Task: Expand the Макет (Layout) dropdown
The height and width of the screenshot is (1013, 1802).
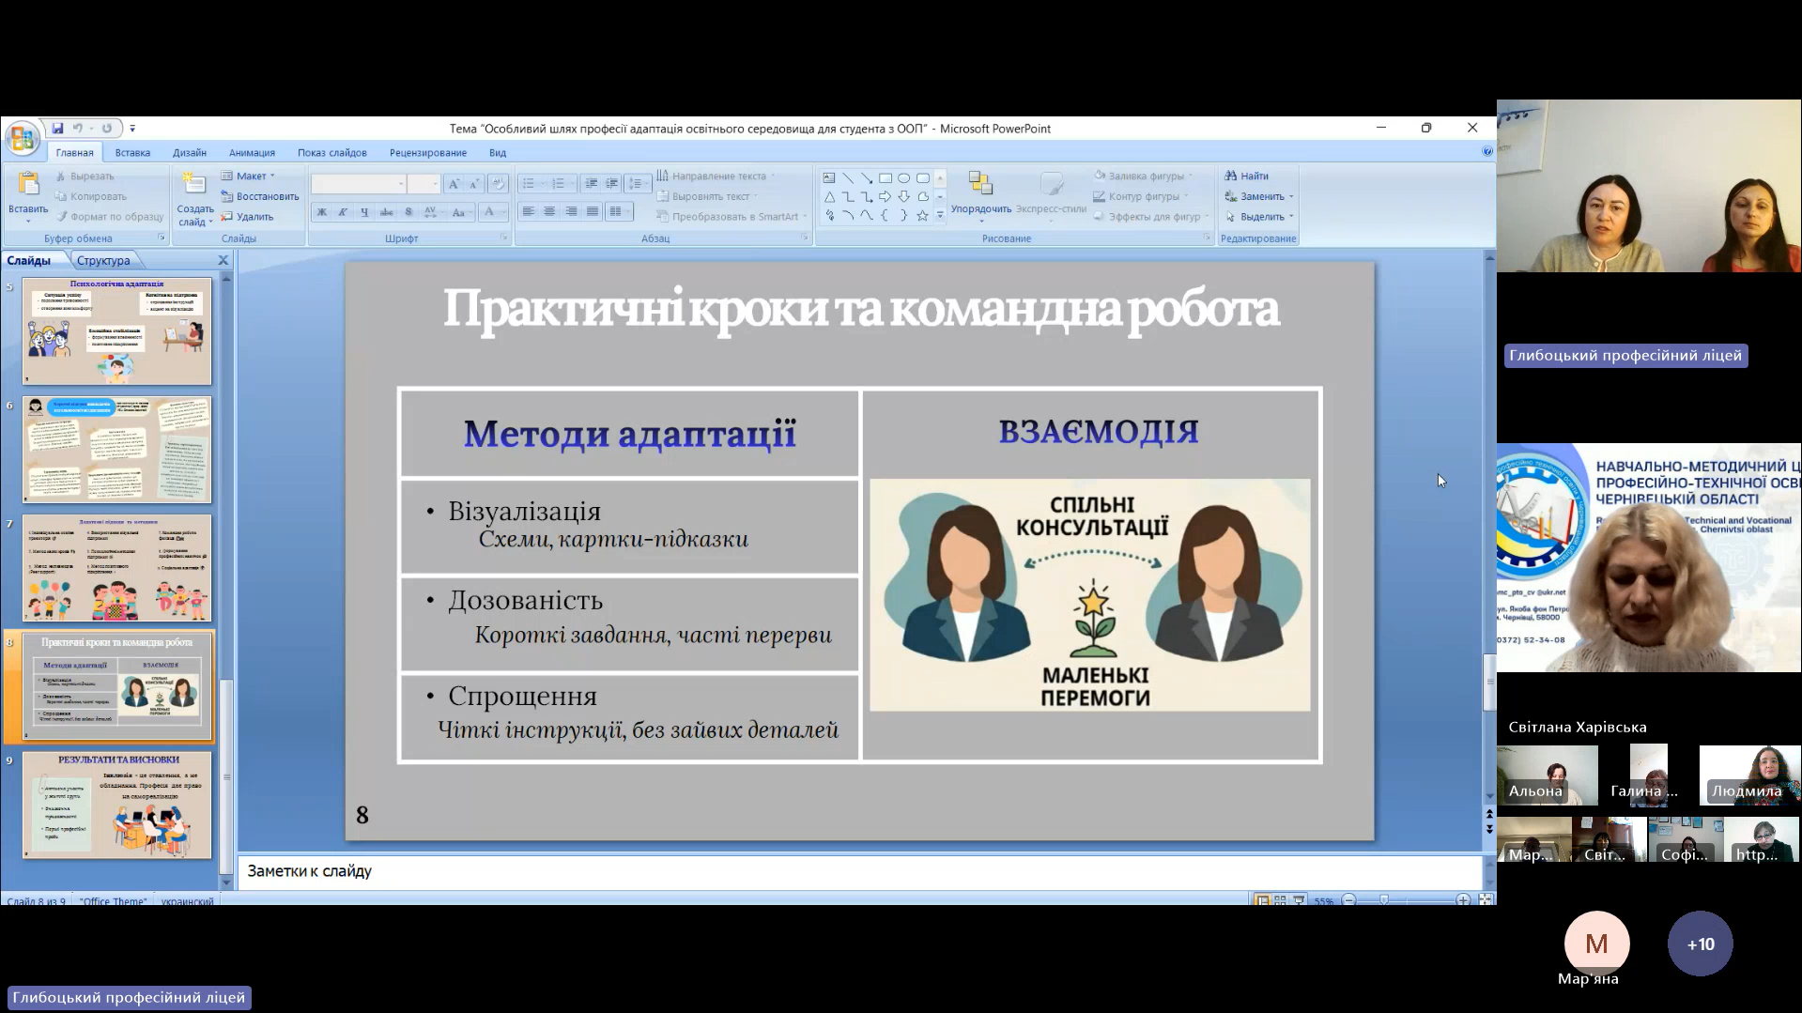Action: pos(250,176)
